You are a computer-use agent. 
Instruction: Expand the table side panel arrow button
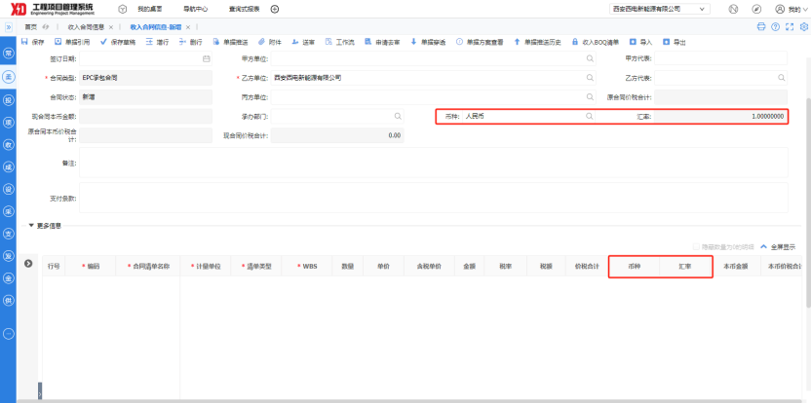pyautogui.click(x=28, y=264)
